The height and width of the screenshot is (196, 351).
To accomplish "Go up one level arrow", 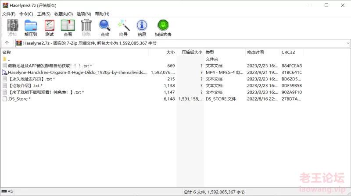I will [x=7, y=43].
